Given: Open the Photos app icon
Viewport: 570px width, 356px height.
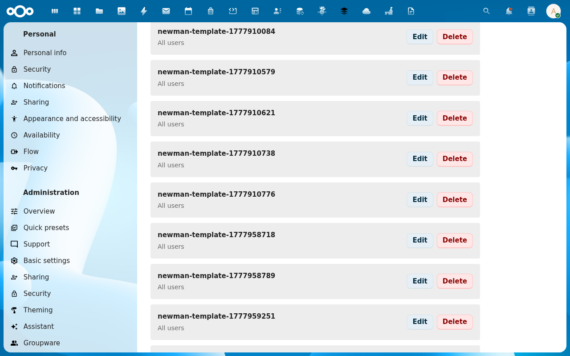Looking at the screenshot, I should (x=122, y=11).
